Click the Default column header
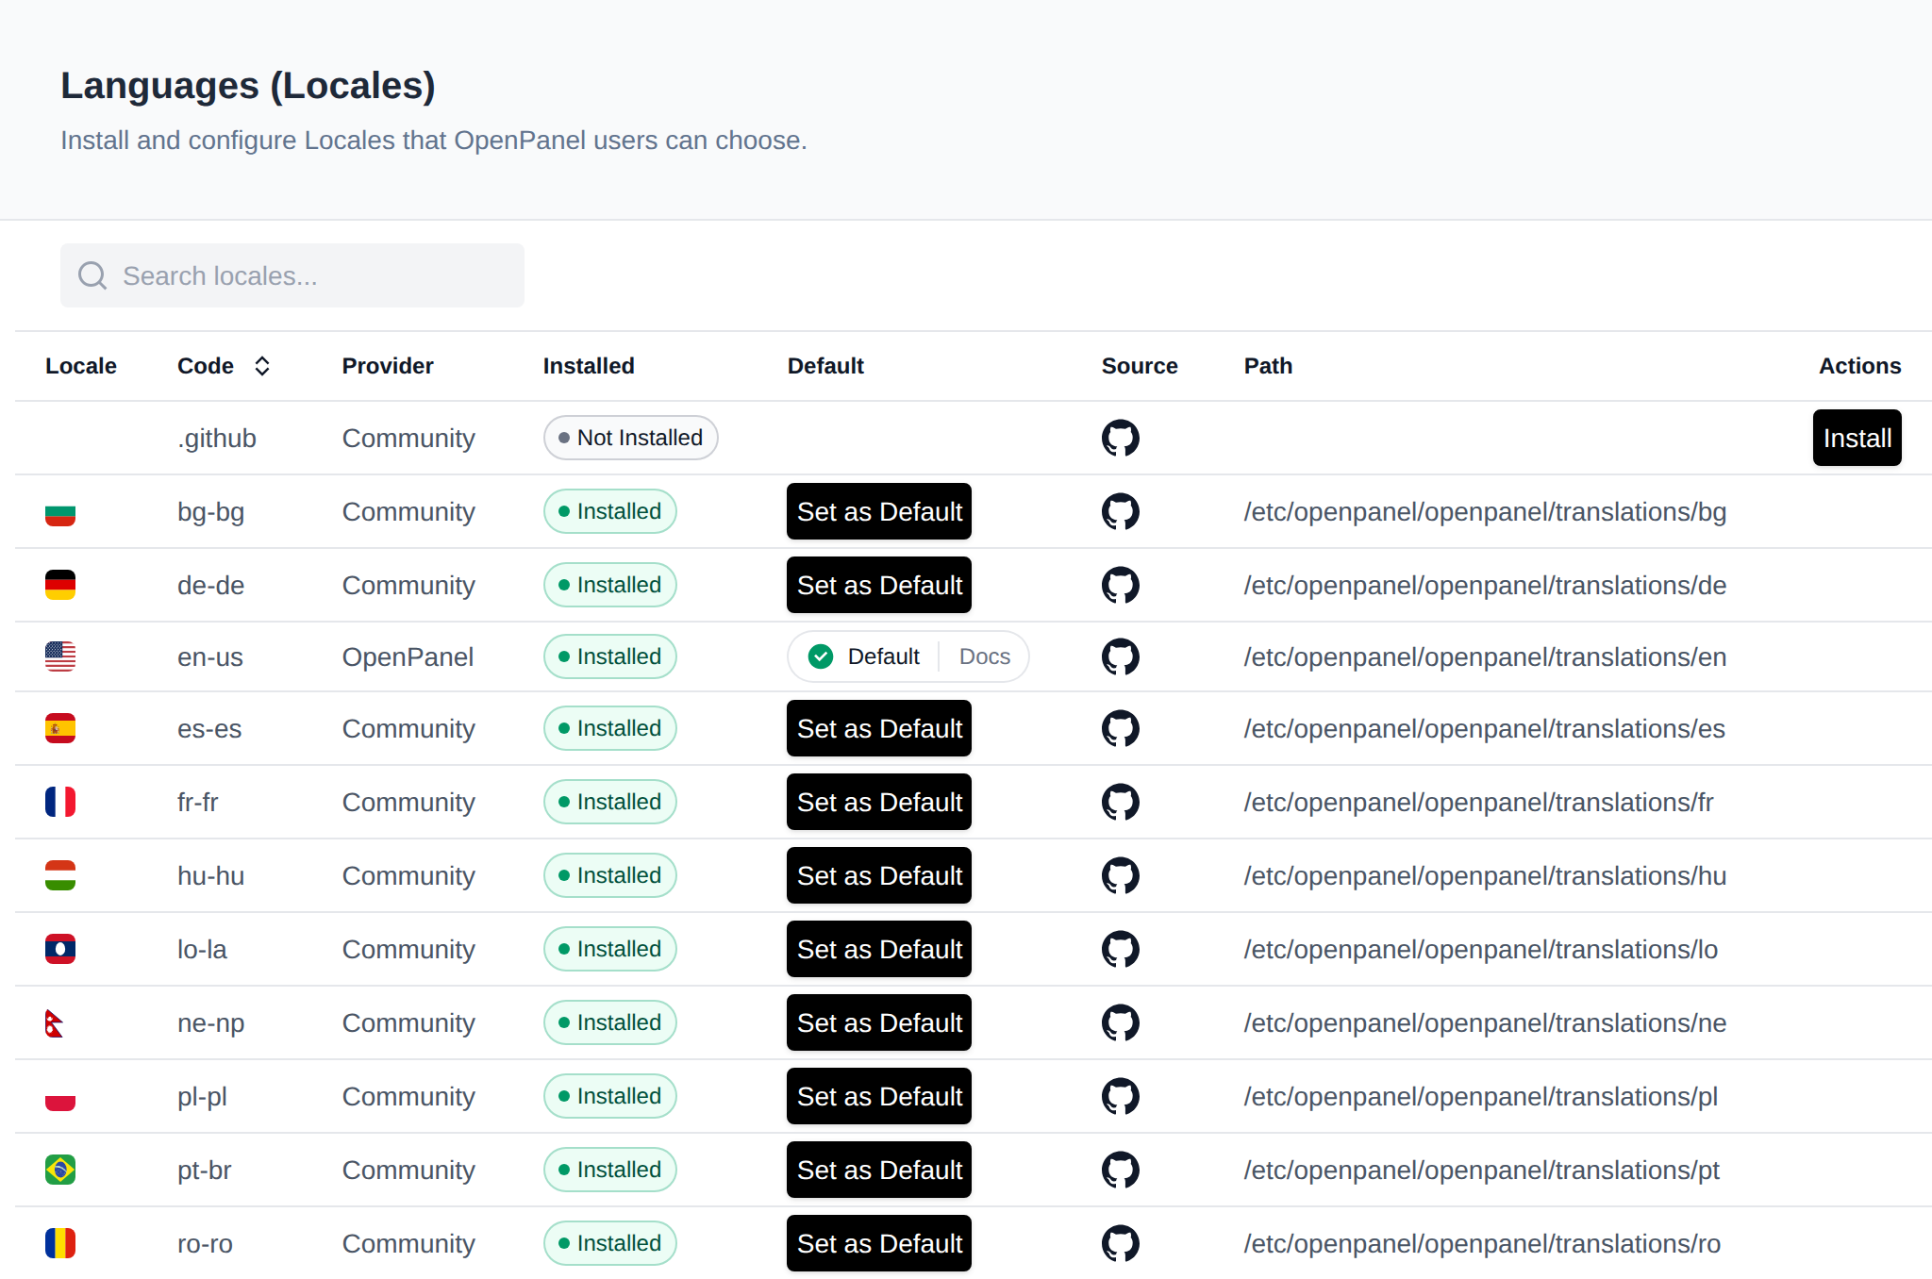The height and width of the screenshot is (1279, 1932). tap(825, 366)
